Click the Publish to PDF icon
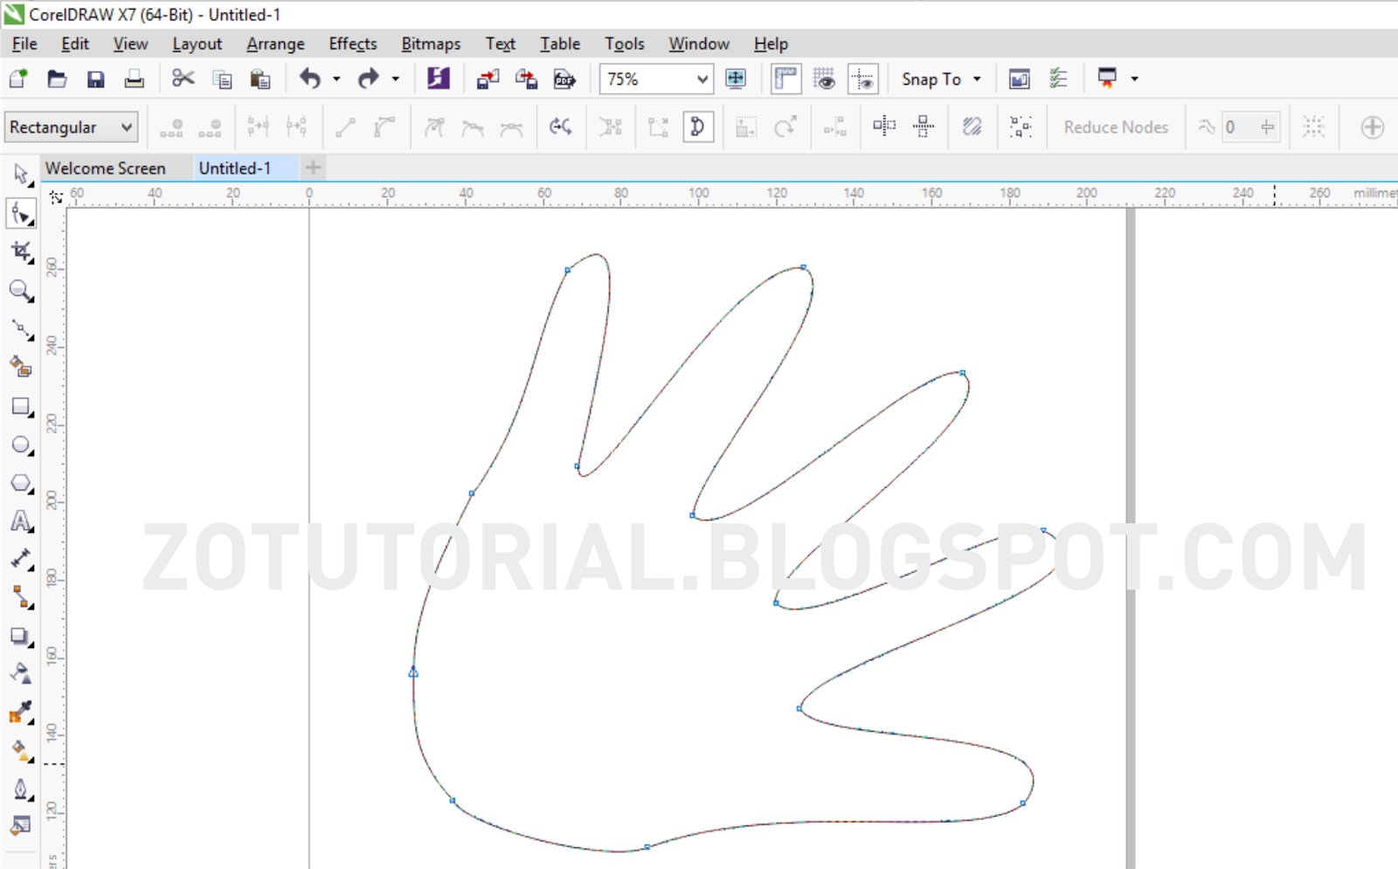 coord(564,79)
